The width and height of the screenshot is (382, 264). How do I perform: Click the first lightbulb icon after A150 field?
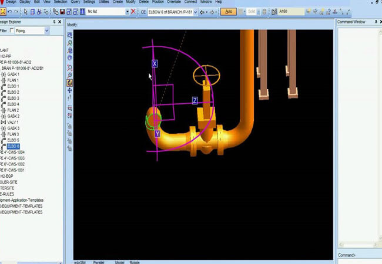(x=309, y=11)
